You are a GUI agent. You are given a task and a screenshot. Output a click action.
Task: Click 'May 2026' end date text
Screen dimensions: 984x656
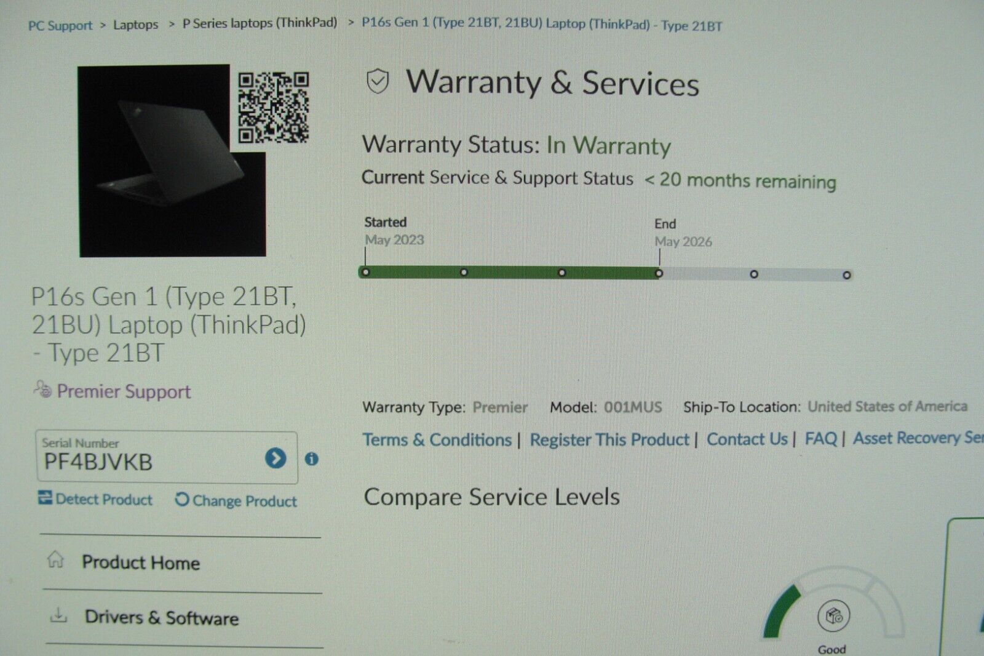pos(683,241)
